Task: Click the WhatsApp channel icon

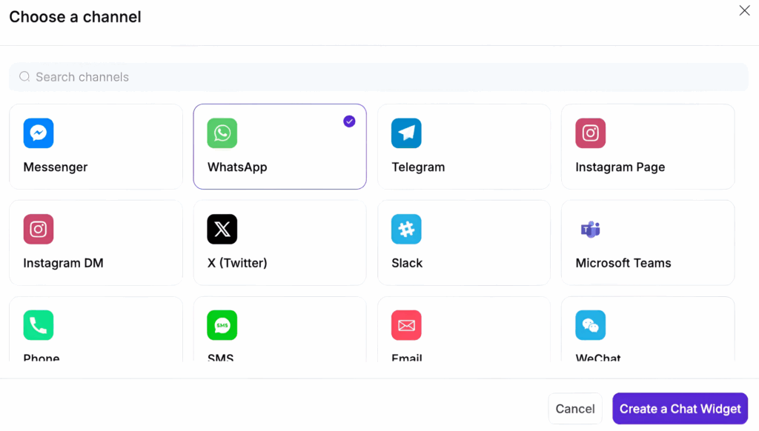Action: coord(222,133)
